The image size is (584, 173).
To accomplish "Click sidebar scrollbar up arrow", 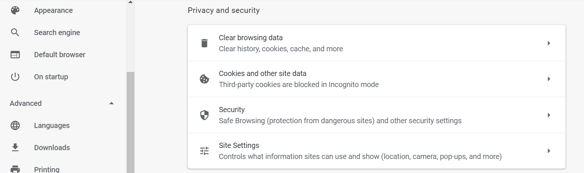I will pyautogui.click(x=130, y=2).
